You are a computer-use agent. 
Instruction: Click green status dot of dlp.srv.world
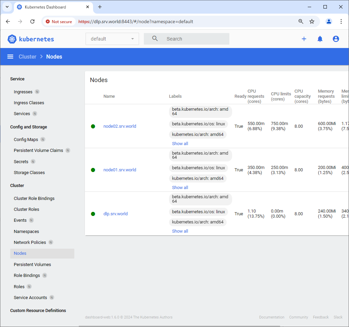tap(93, 214)
